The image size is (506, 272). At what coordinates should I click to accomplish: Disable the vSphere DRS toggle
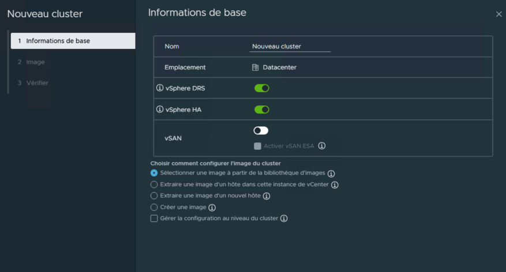click(x=261, y=88)
